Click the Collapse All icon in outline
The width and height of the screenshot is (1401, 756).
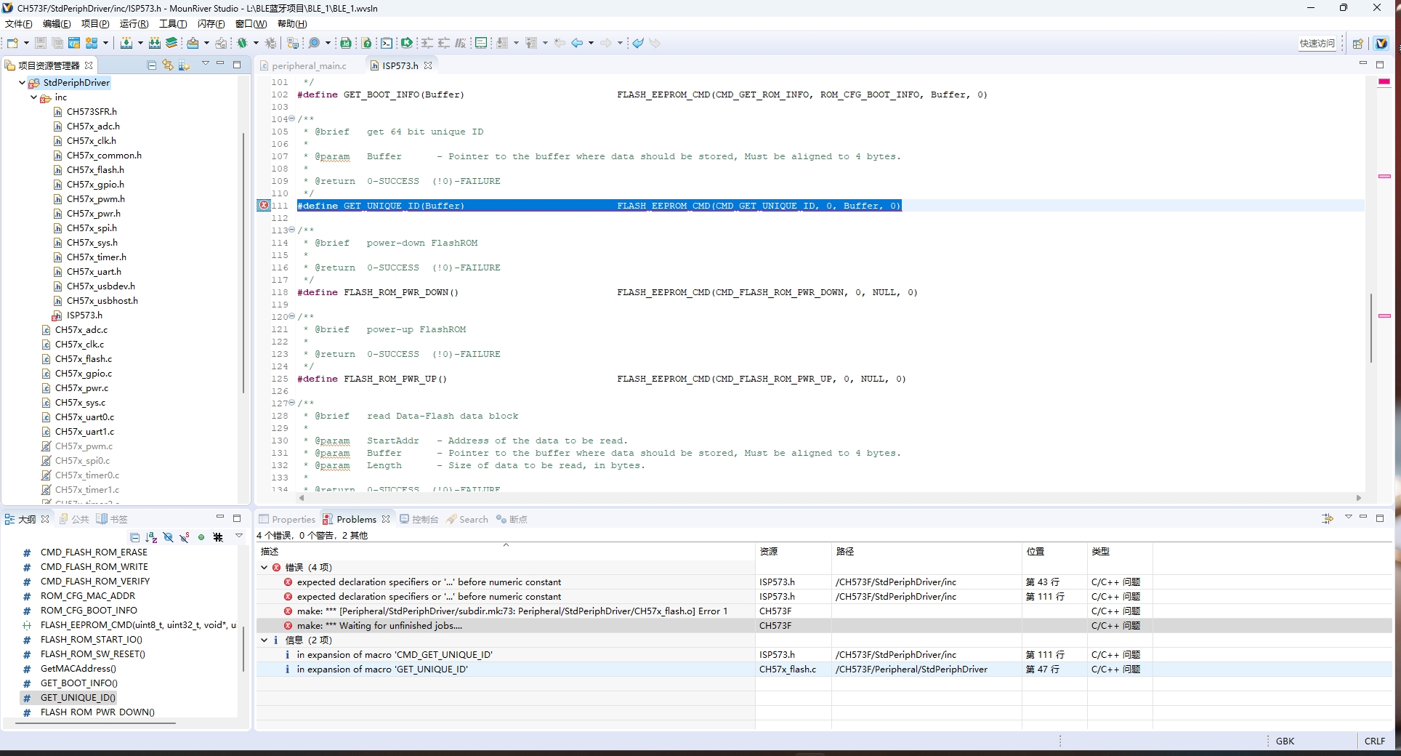point(135,537)
